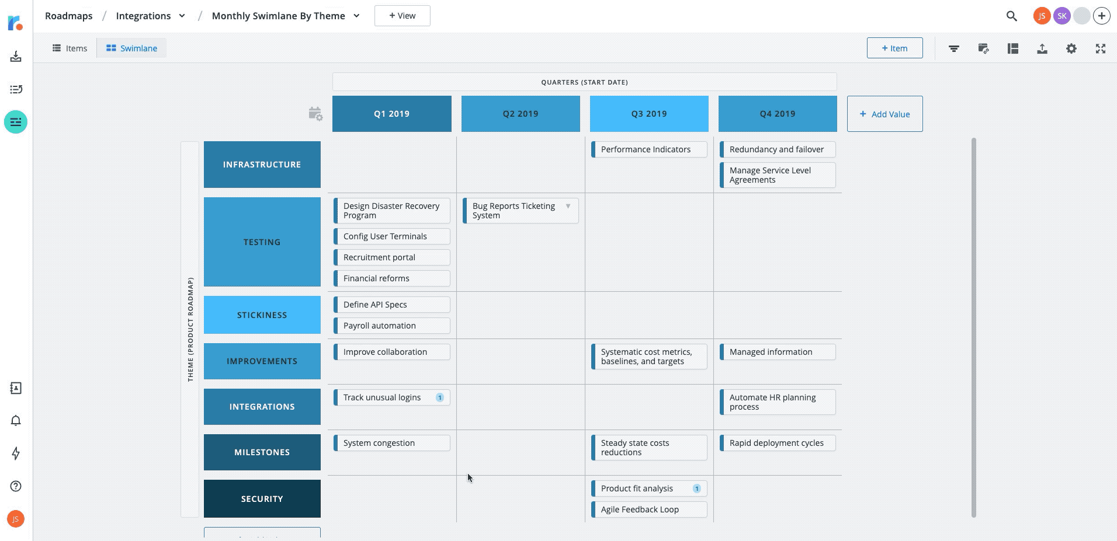The image size is (1117, 541).
Task: Select the Q1 2019 column header
Action: [x=392, y=114]
